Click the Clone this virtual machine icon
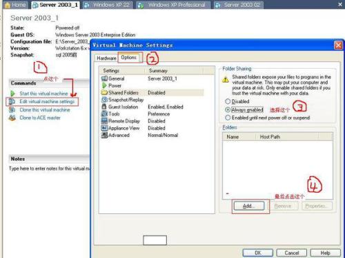This screenshot has width=345, height=258. (12, 110)
